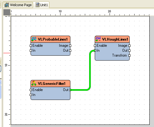Select the Enable input pin of VLProbableLines1
This screenshot has height=127, width=154.
pos(31,46)
